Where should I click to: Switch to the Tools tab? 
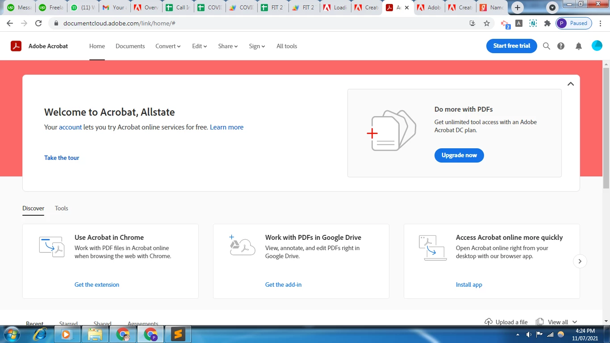point(62,208)
